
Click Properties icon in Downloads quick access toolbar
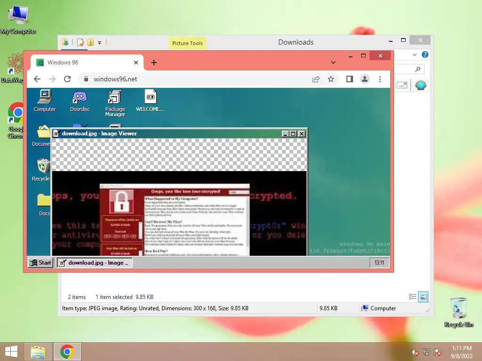tap(80, 42)
